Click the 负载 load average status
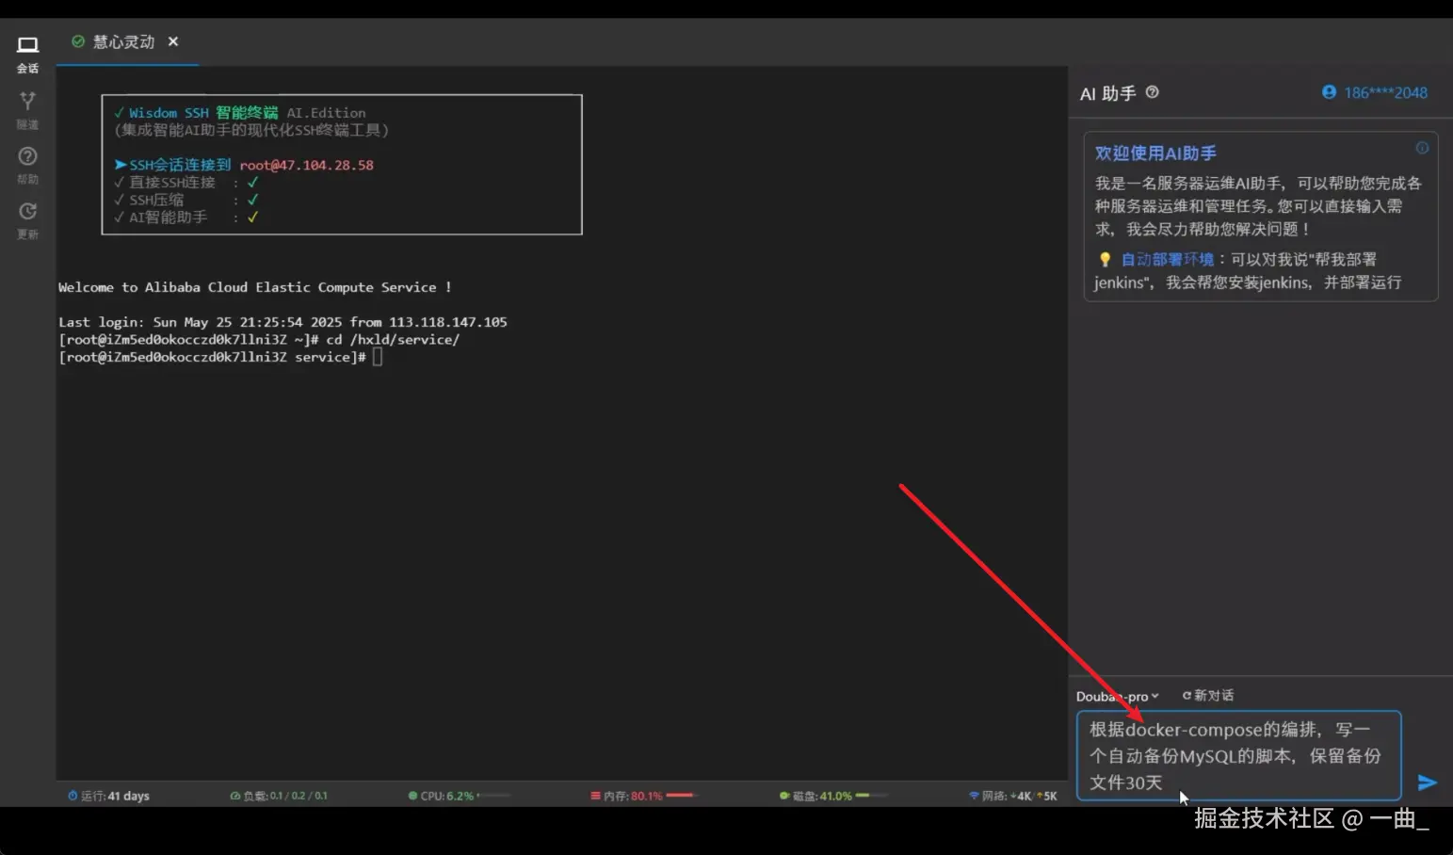Viewport: 1453px width, 855px height. [279, 796]
